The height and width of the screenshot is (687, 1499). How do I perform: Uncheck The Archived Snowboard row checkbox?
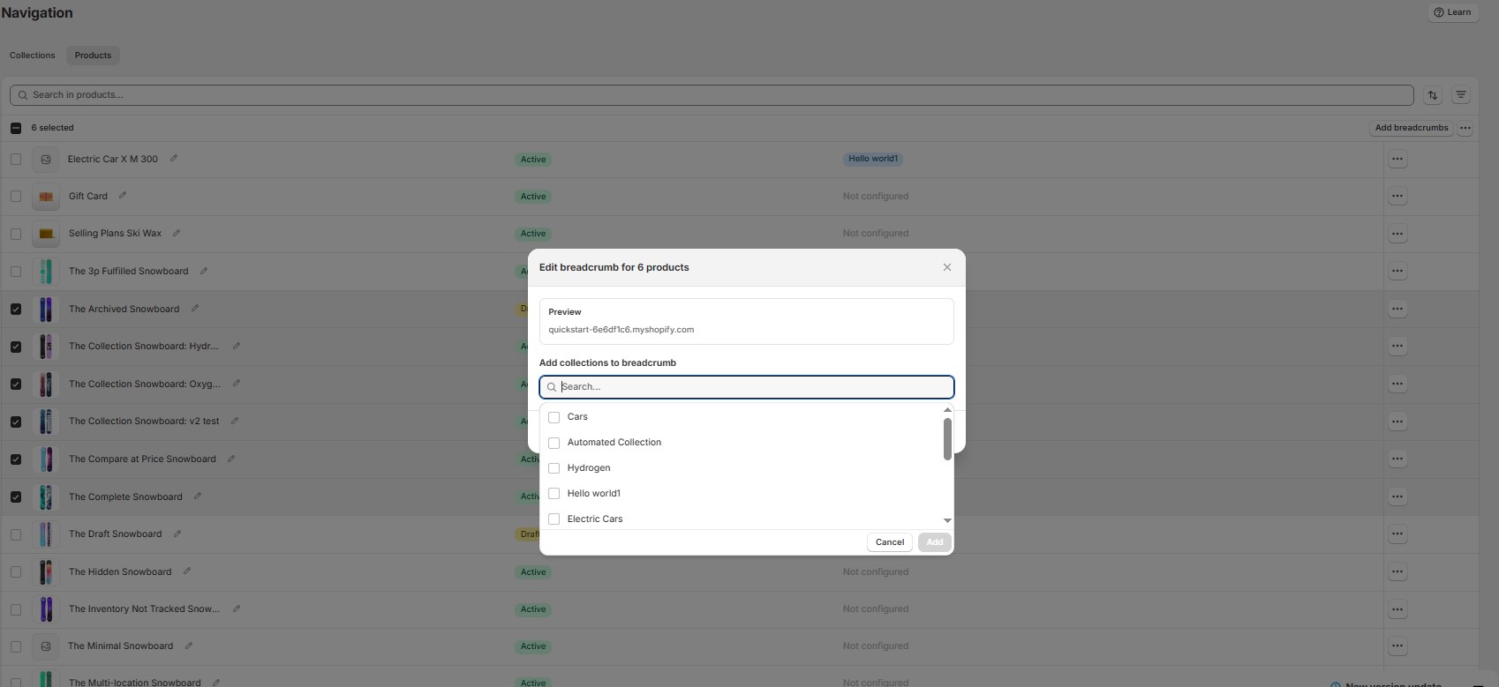16,309
